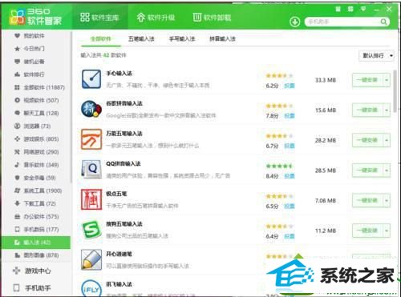Select 视频软件 (507) category
This screenshot has height=297, width=401.
36,100
